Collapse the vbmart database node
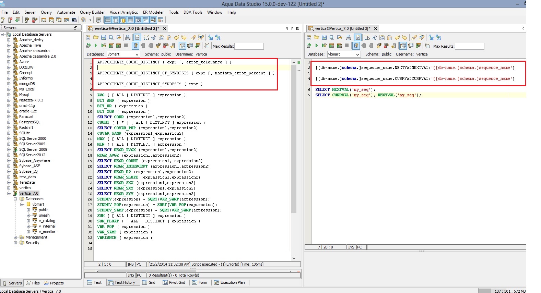Image resolution: width=541 pixels, height=293 pixels. (x=22, y=204)
